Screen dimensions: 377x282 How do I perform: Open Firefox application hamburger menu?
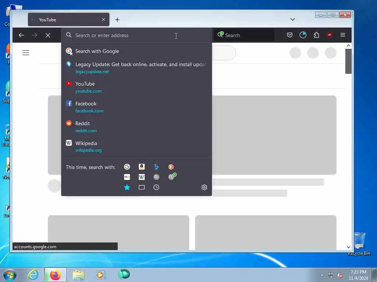point(343,35)
